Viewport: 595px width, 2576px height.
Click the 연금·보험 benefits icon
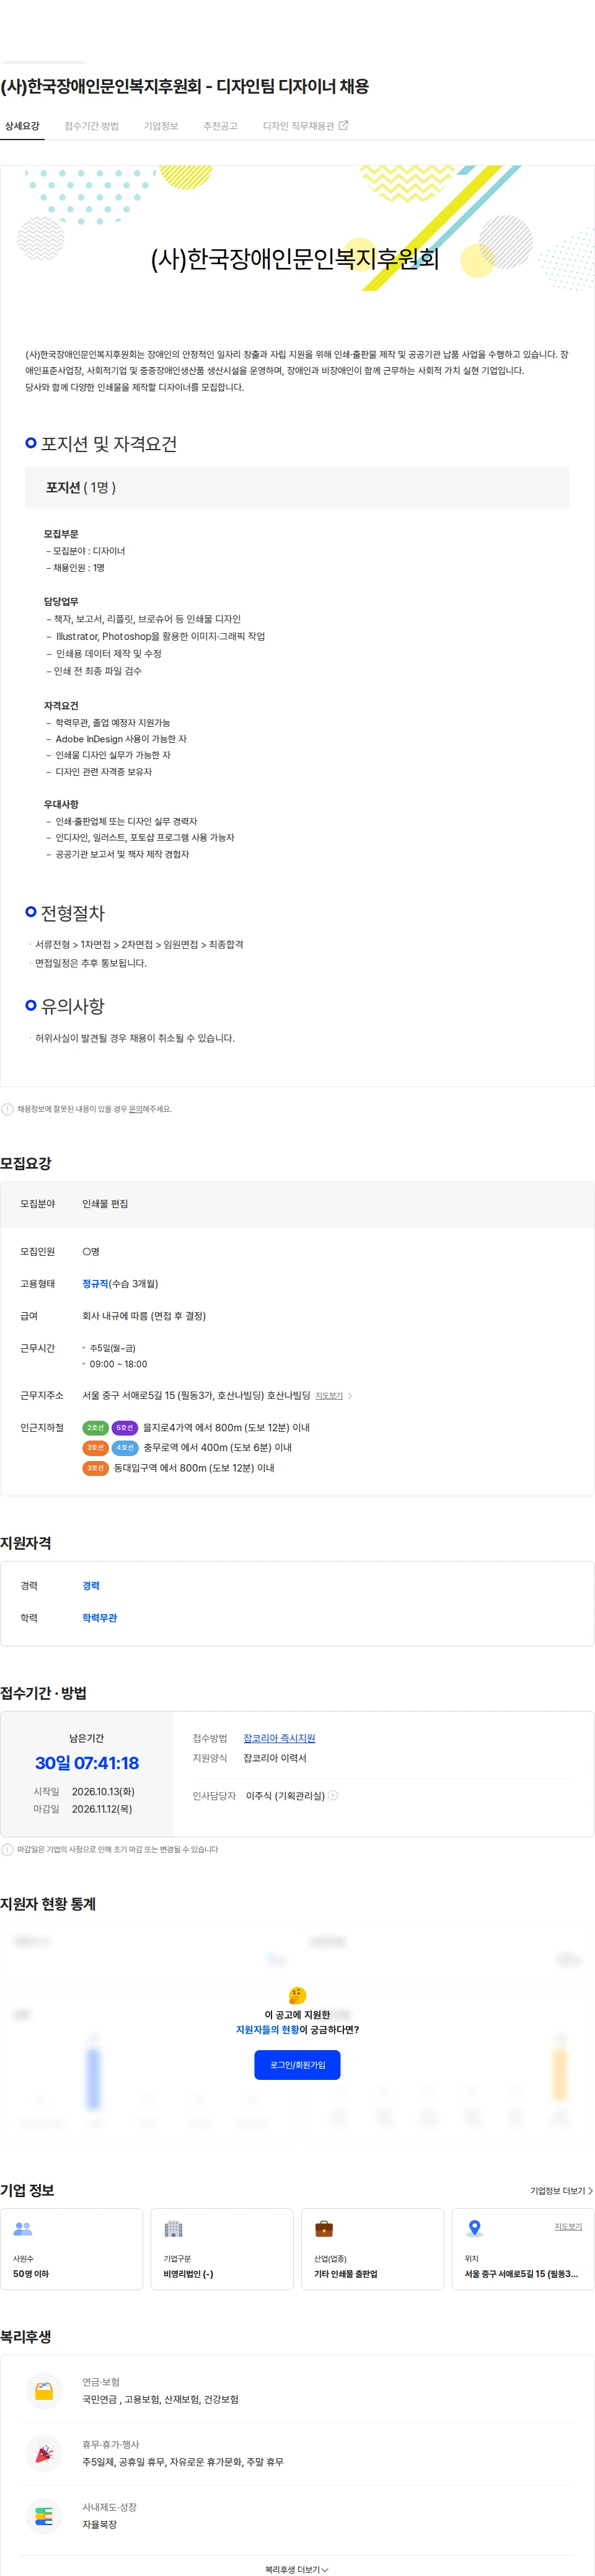(x=44, y=2391)
